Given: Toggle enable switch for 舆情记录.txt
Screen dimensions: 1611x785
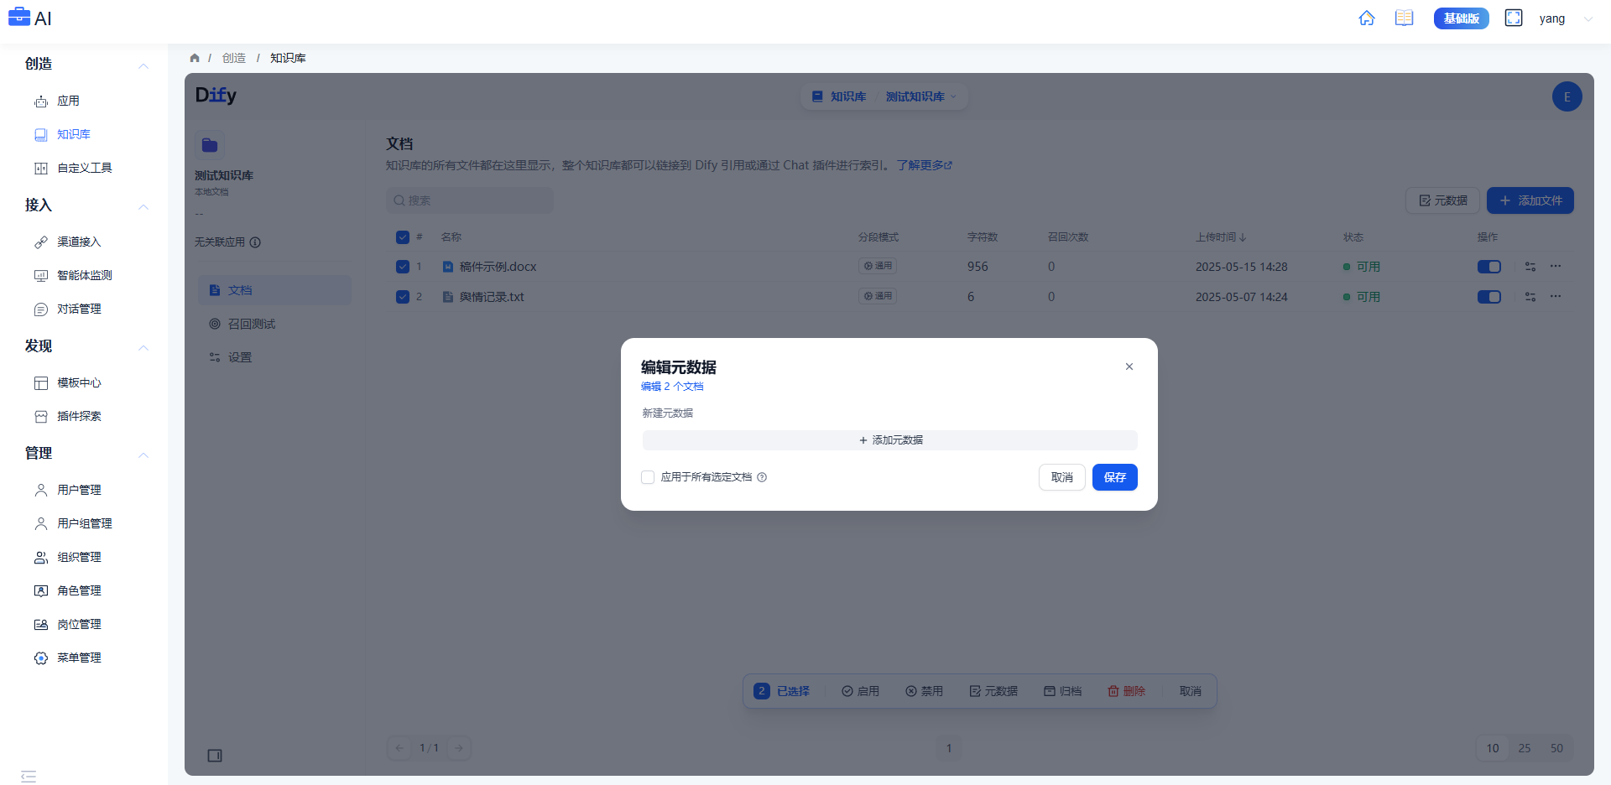Looking at the screenshot, I should 1489,297.
